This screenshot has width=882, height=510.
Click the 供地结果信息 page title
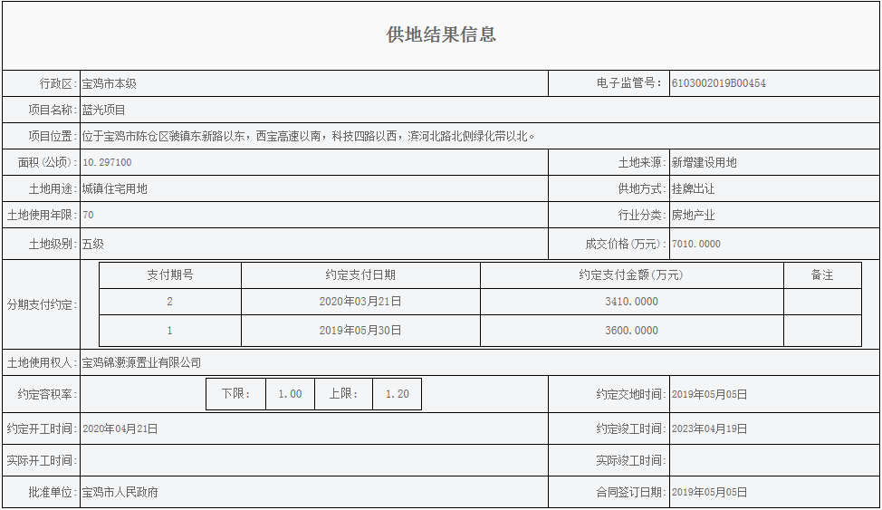441,35
